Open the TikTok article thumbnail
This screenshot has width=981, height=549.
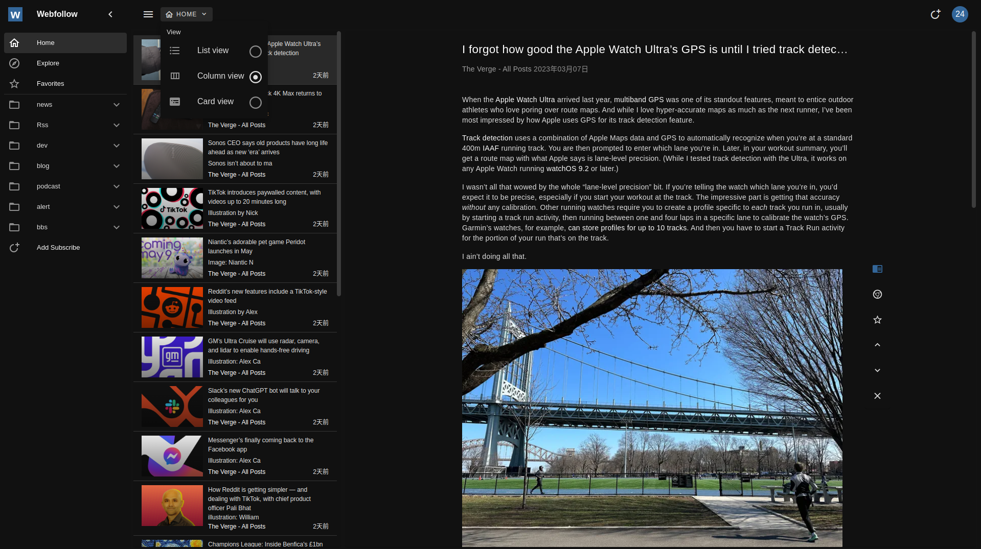[172, 208]
